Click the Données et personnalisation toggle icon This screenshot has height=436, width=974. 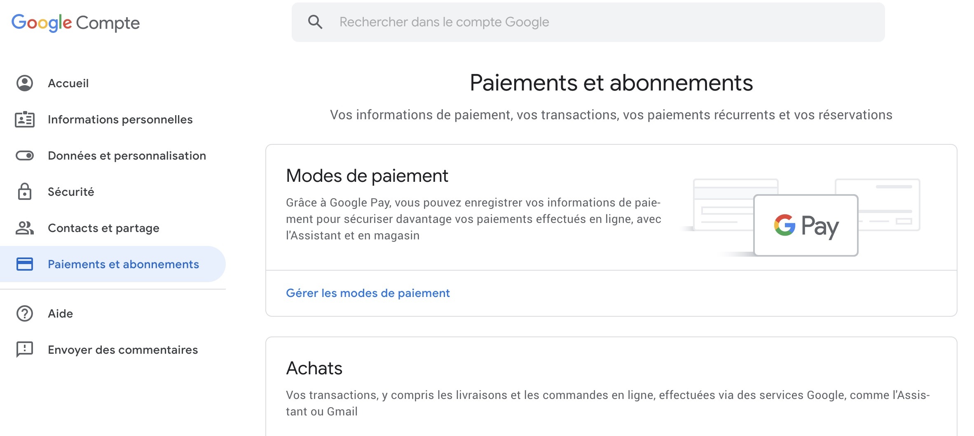(x=24, y=155)
